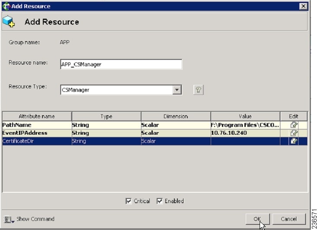
Task: Click the Scalar cell of CertificateDir row
Action: coord(176,141)
